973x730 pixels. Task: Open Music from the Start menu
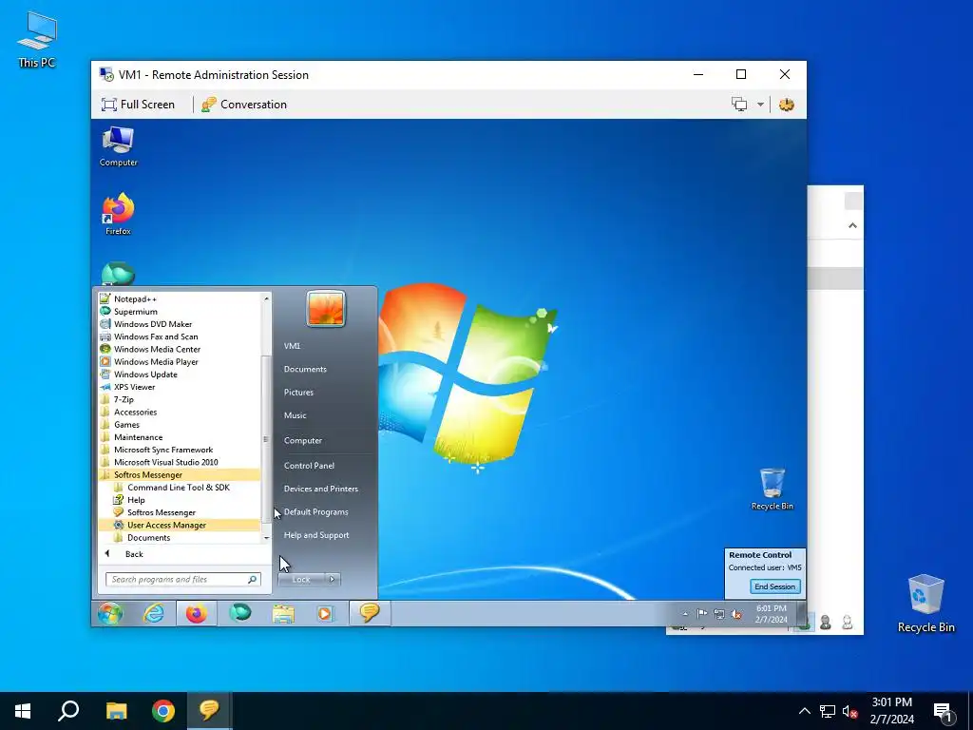[295, 415]
